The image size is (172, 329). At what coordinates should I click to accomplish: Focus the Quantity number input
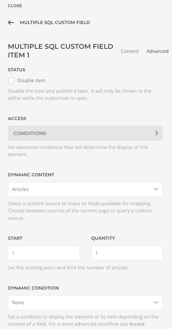(x=127, y=253)
